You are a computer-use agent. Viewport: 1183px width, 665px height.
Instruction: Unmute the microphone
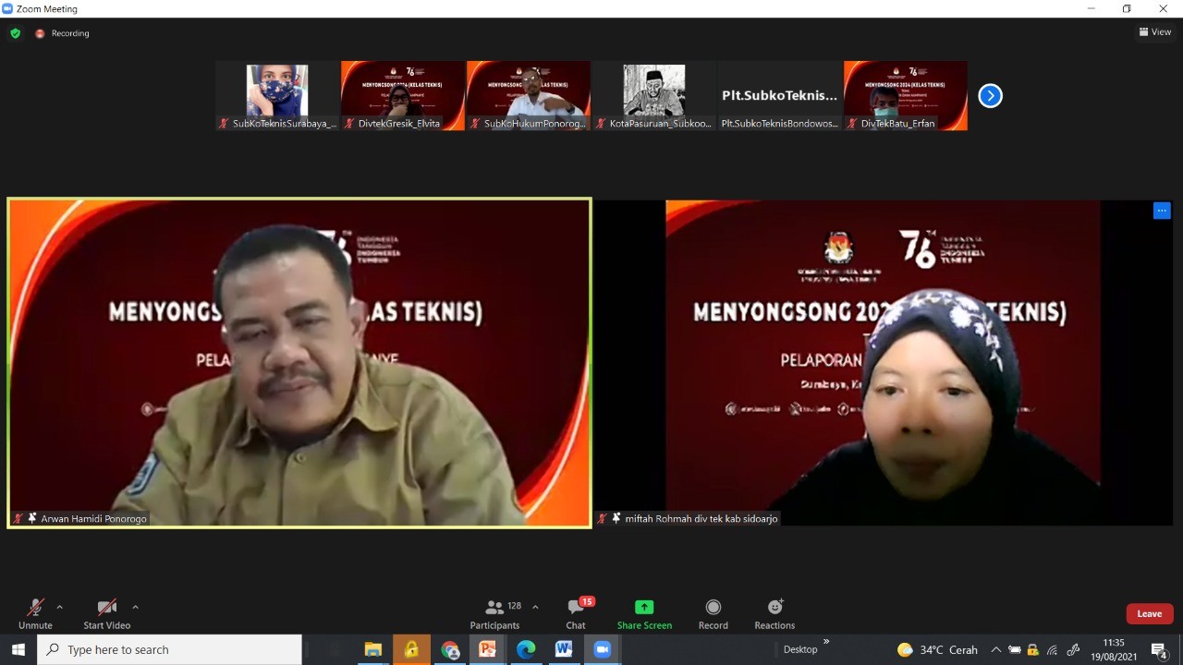pos(35,613)
